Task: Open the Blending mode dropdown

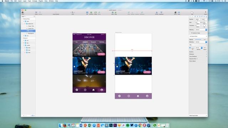Action: 201,42
